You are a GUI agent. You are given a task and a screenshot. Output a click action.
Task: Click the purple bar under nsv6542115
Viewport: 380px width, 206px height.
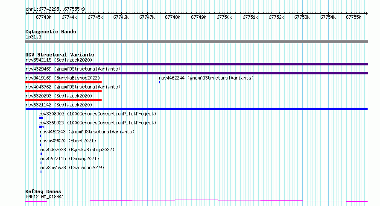(x=196, y=64)
